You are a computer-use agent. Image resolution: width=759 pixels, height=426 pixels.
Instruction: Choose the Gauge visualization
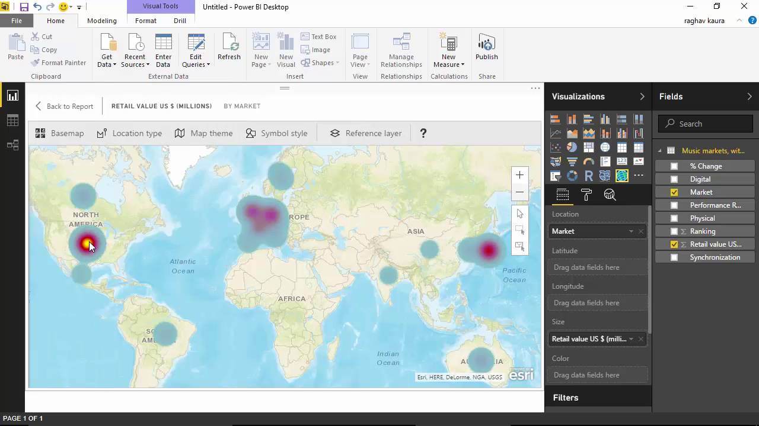coord(589,162)
